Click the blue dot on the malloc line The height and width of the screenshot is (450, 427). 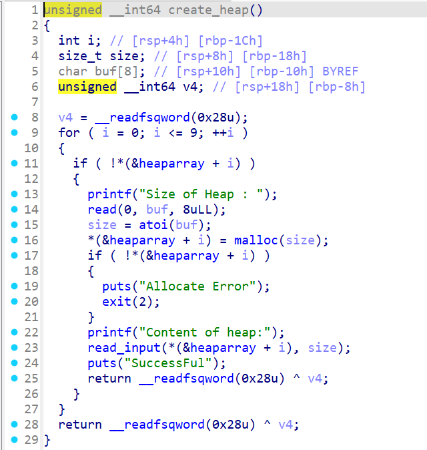[15, 240]
